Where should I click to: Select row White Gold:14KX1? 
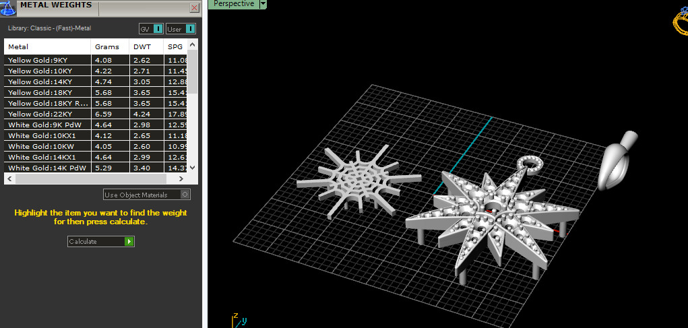(96, 157)
